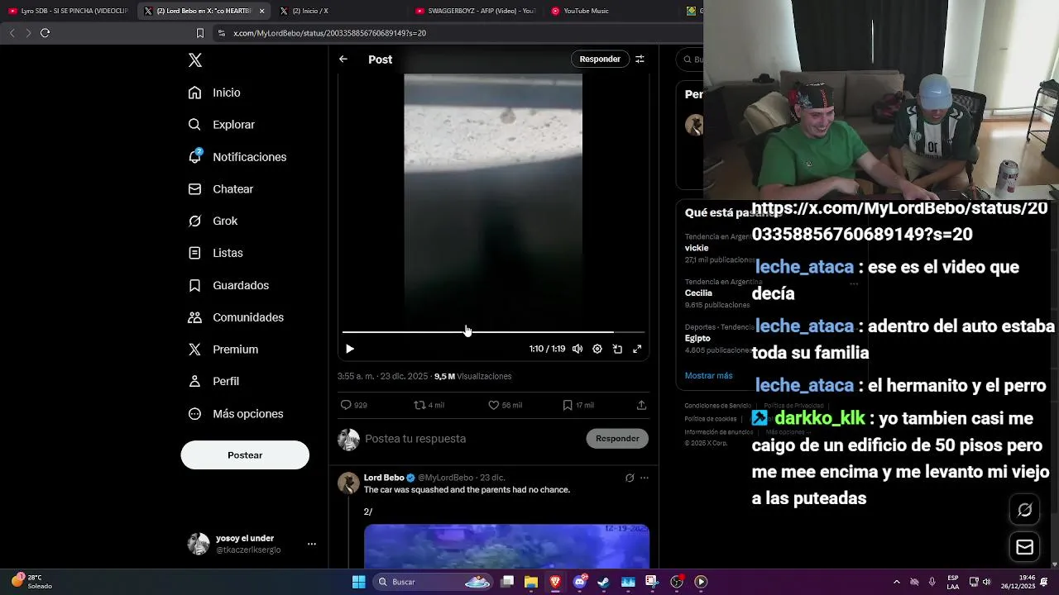This screenshot has height=595, width=1059.
Task: Open Premium in the sidebar
Action: 223,350
